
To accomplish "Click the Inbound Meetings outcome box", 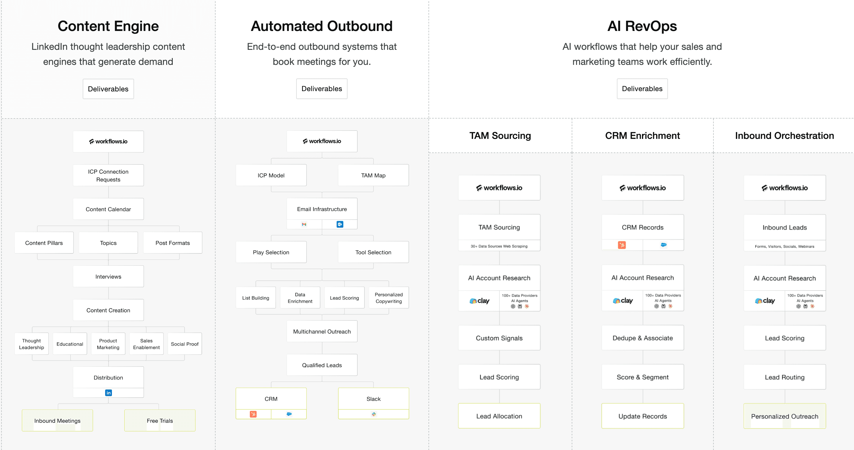I will point(57,421).
